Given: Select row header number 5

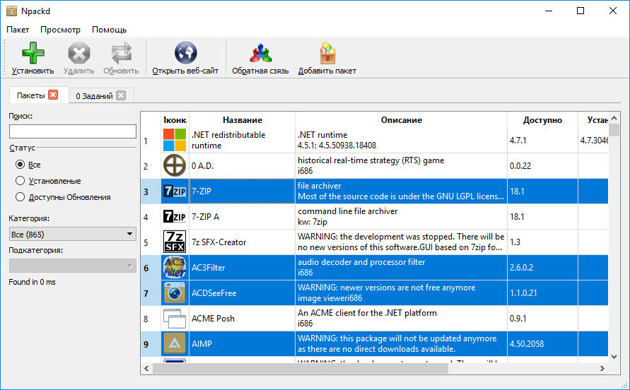Looking at the screenshot, I should point(151,242).
